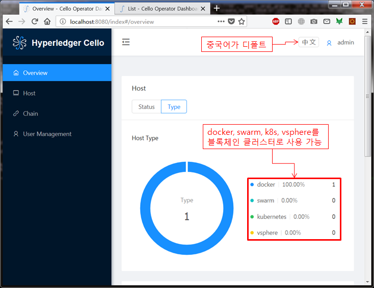Click the browser Forward arrow
Screen dimensions: 374x288
[x=22, y=21]
